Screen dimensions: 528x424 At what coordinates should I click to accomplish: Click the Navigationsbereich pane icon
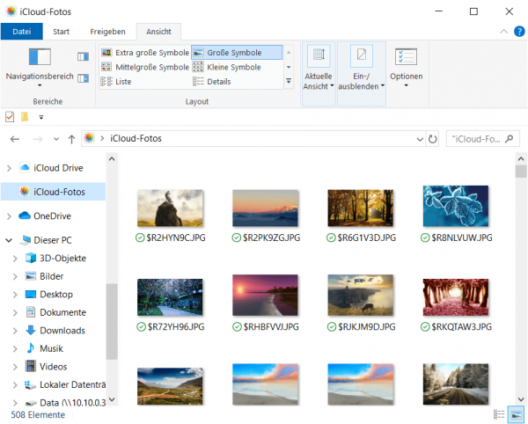tap(40, 56)
